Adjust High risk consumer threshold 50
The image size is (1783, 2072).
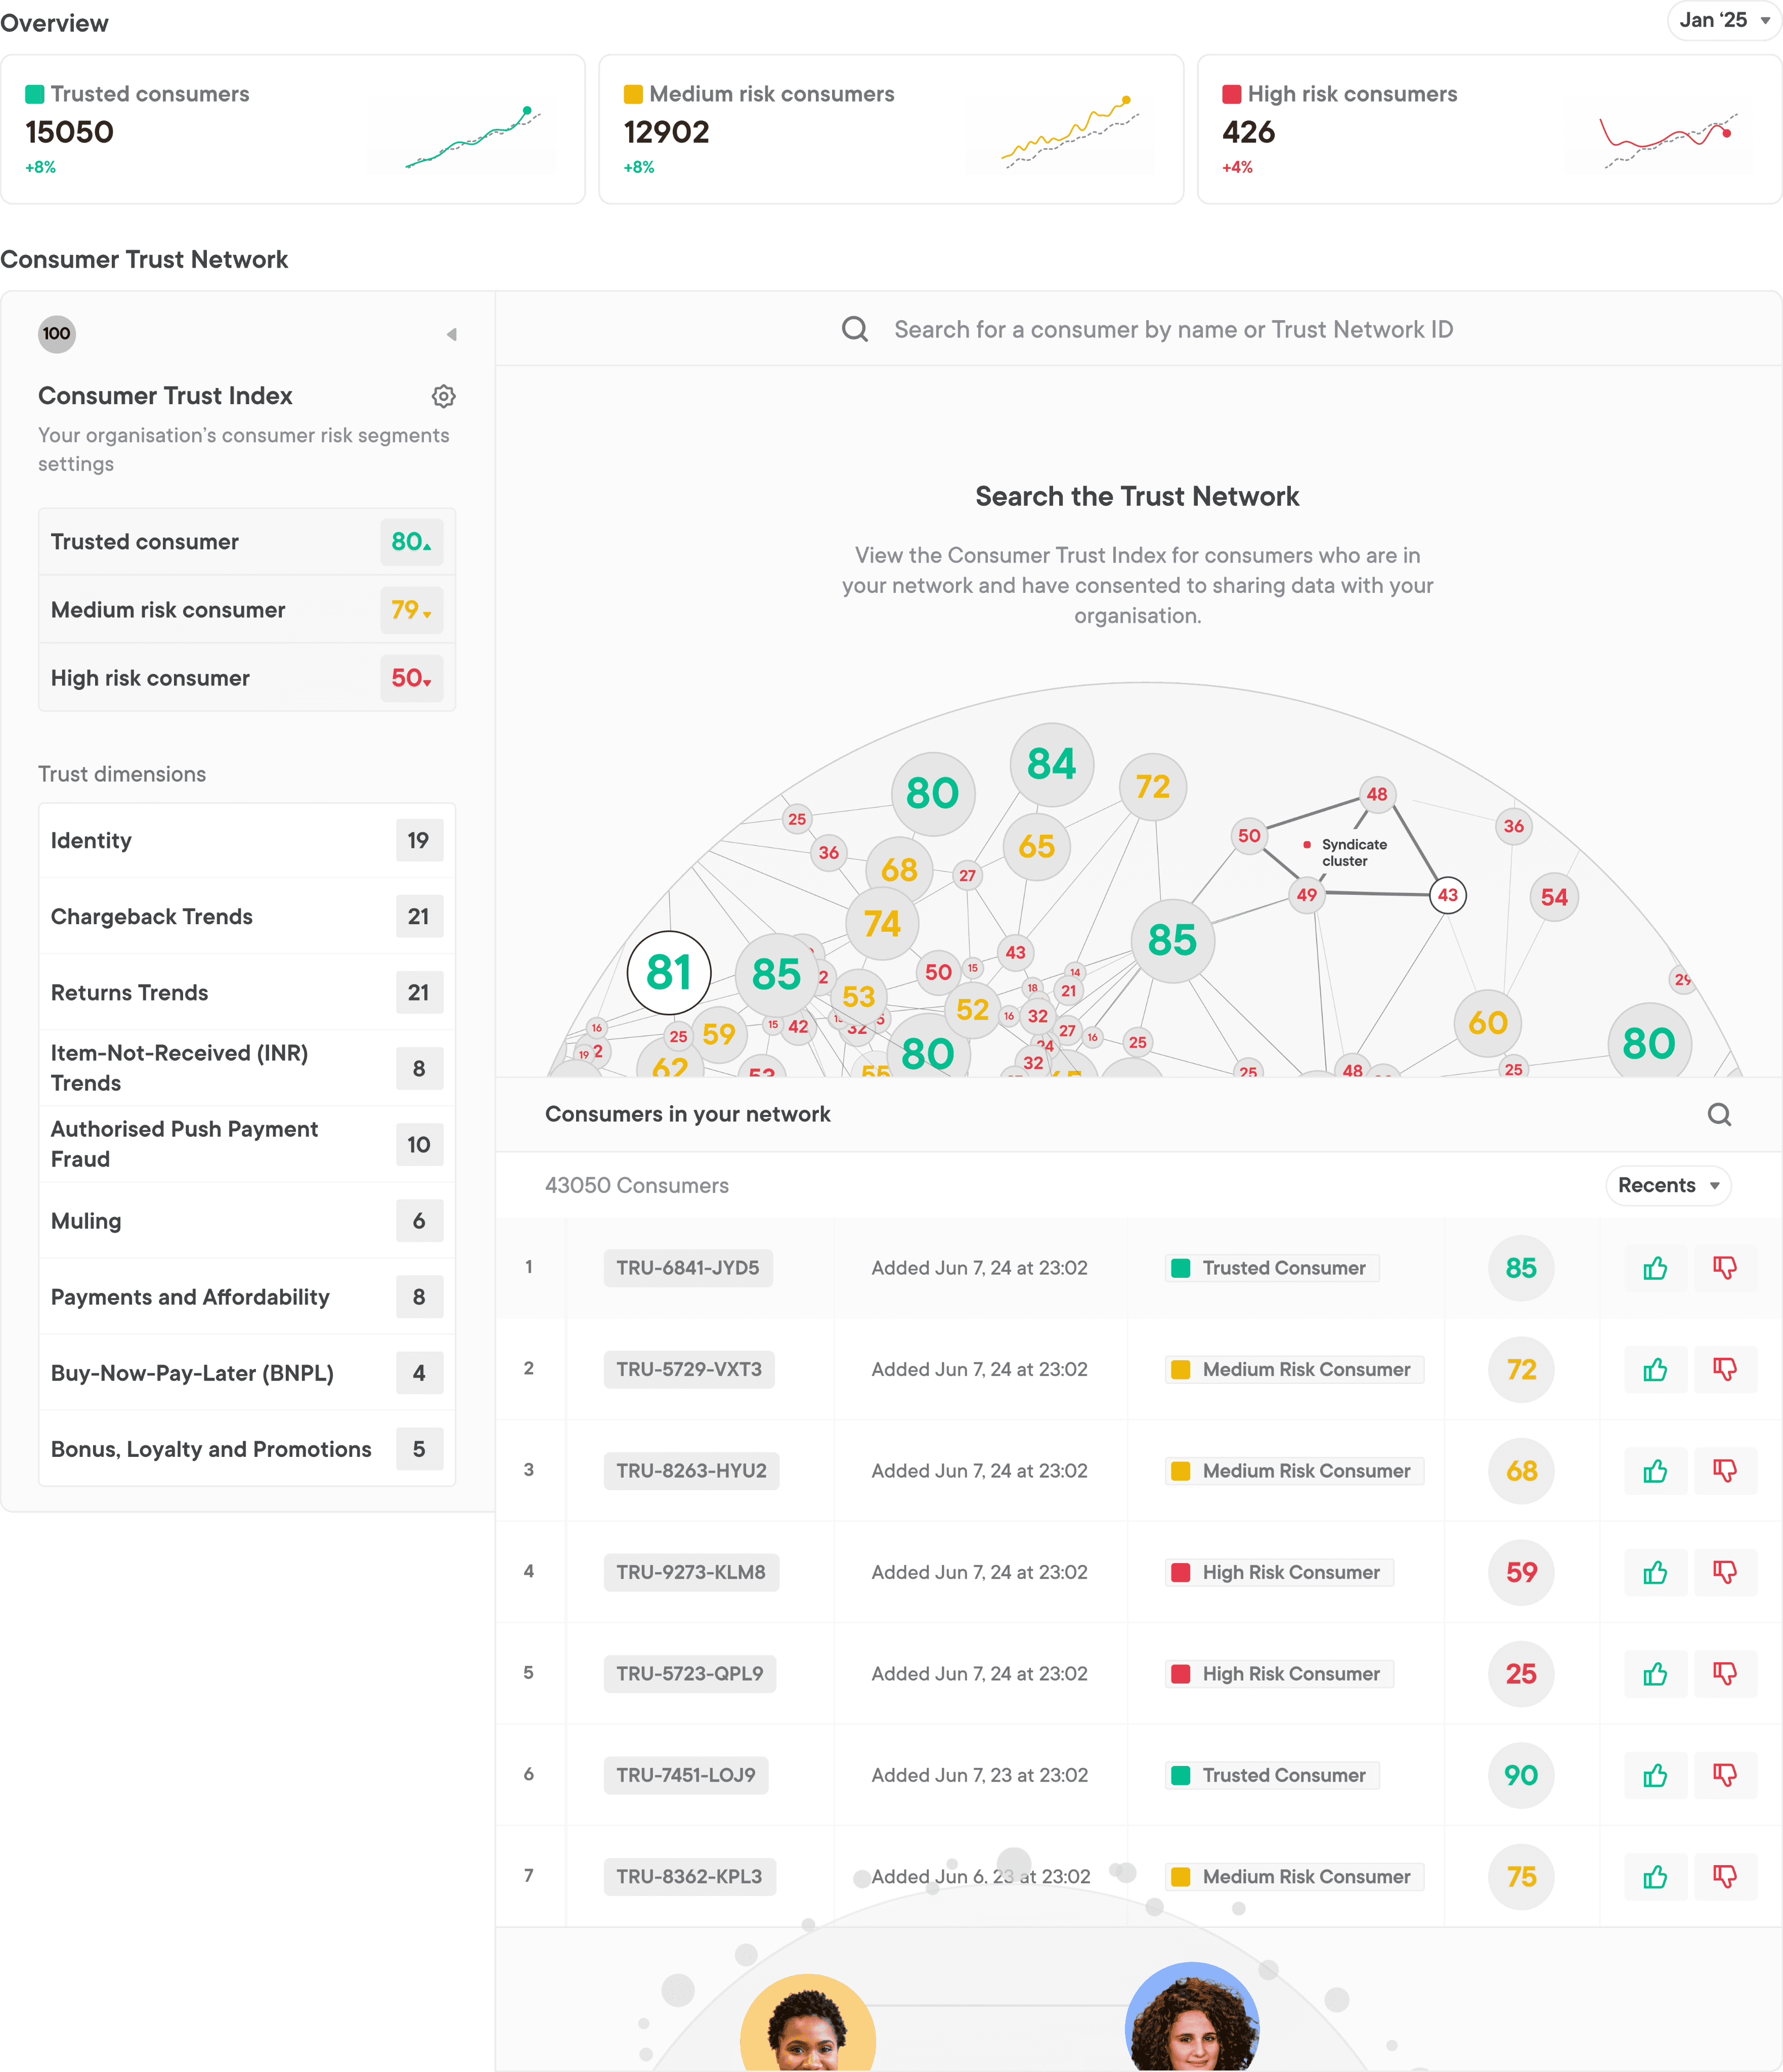412,678
